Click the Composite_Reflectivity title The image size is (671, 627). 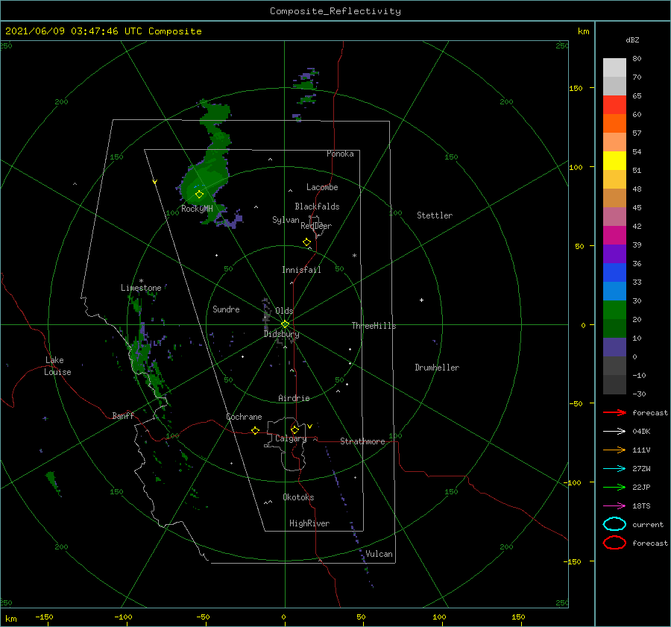pyautogui.click(x=335, y=11)
